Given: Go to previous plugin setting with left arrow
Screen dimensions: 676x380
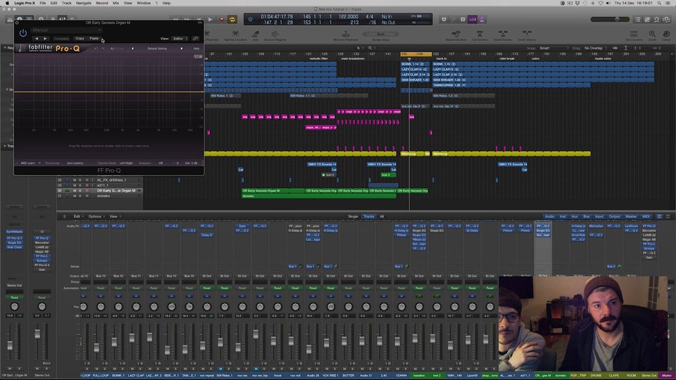Looking at the screenshot, I should coord(37,38).
